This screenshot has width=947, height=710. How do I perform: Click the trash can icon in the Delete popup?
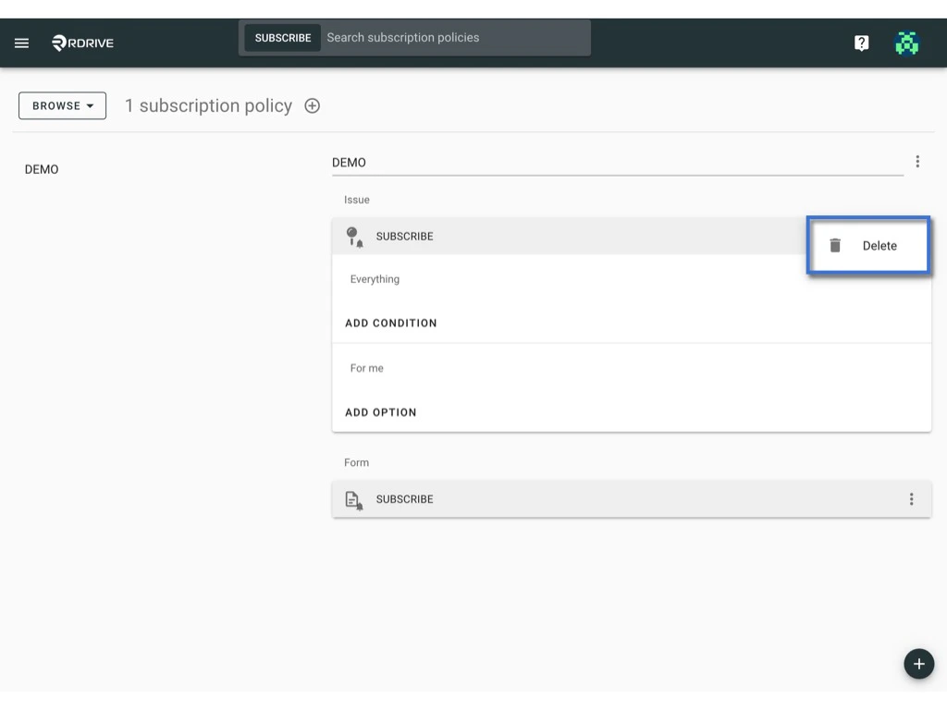835,245
